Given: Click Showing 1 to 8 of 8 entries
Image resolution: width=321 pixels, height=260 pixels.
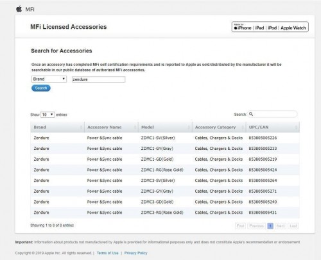Looking at the screenshot, I should [x=52, y=225].
